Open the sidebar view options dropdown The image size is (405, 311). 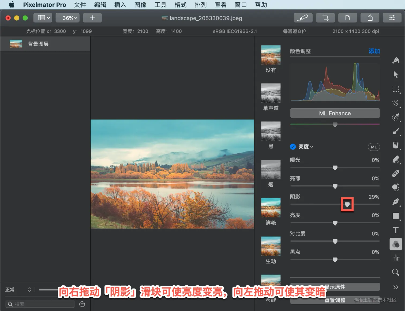pos(43,18)
